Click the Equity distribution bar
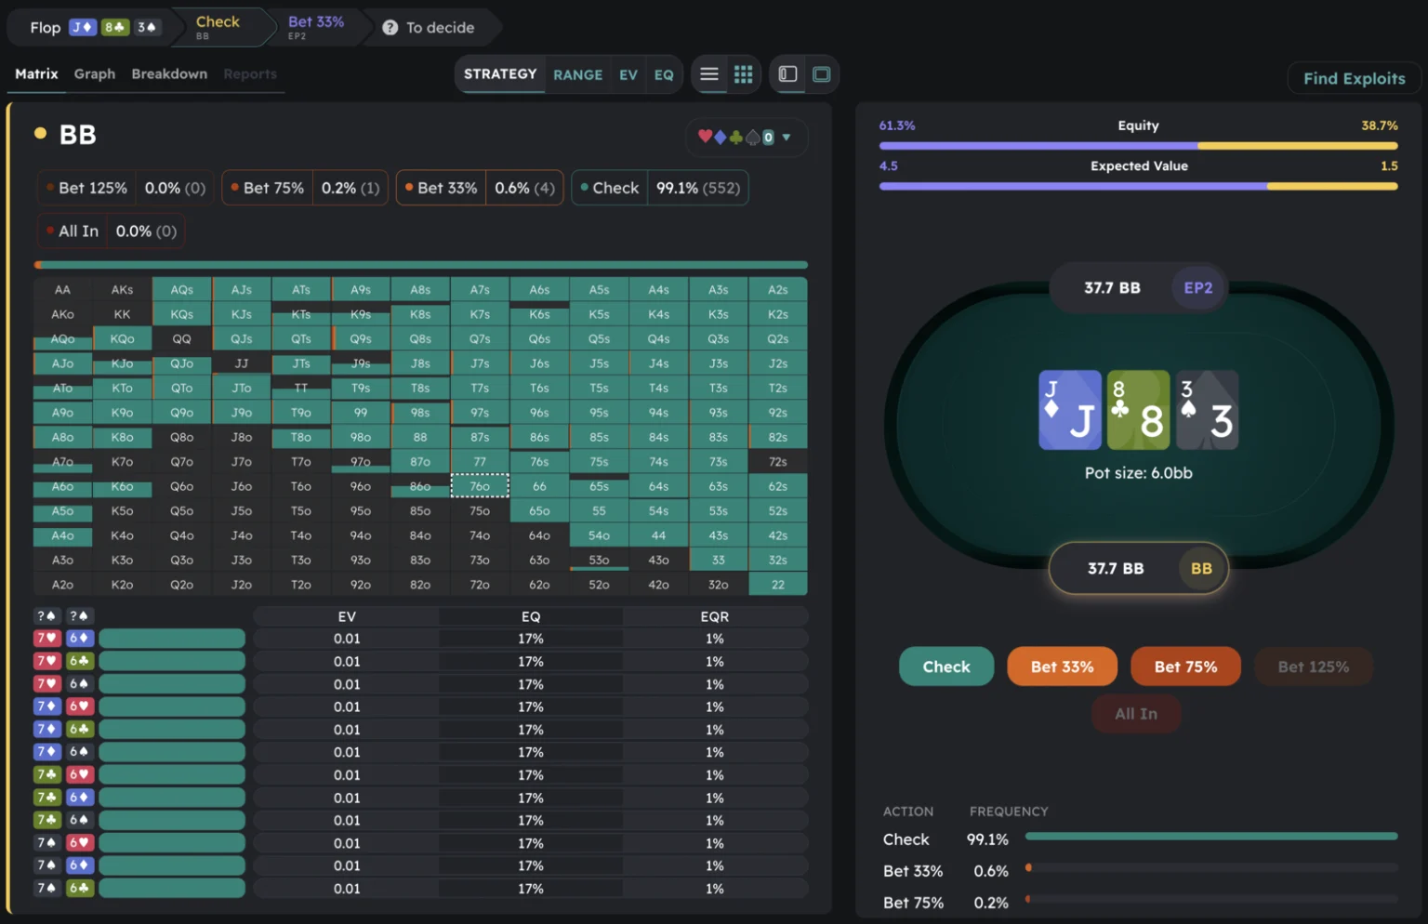This screenshot has height=924, width=1428. click(x=1138, y=146)
